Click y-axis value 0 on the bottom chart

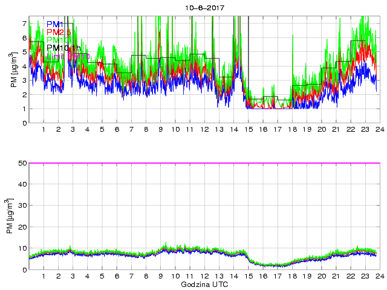tap(24, 269)
